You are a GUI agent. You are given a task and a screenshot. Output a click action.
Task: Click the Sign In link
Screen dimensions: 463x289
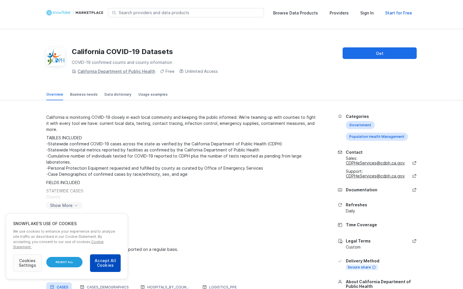(x=367, y=13)
